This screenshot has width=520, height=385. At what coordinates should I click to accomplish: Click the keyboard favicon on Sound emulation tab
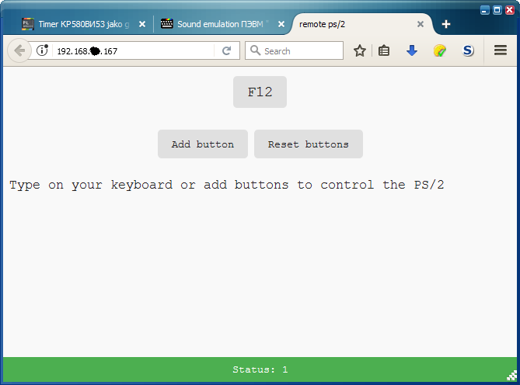tap(166, 24)
